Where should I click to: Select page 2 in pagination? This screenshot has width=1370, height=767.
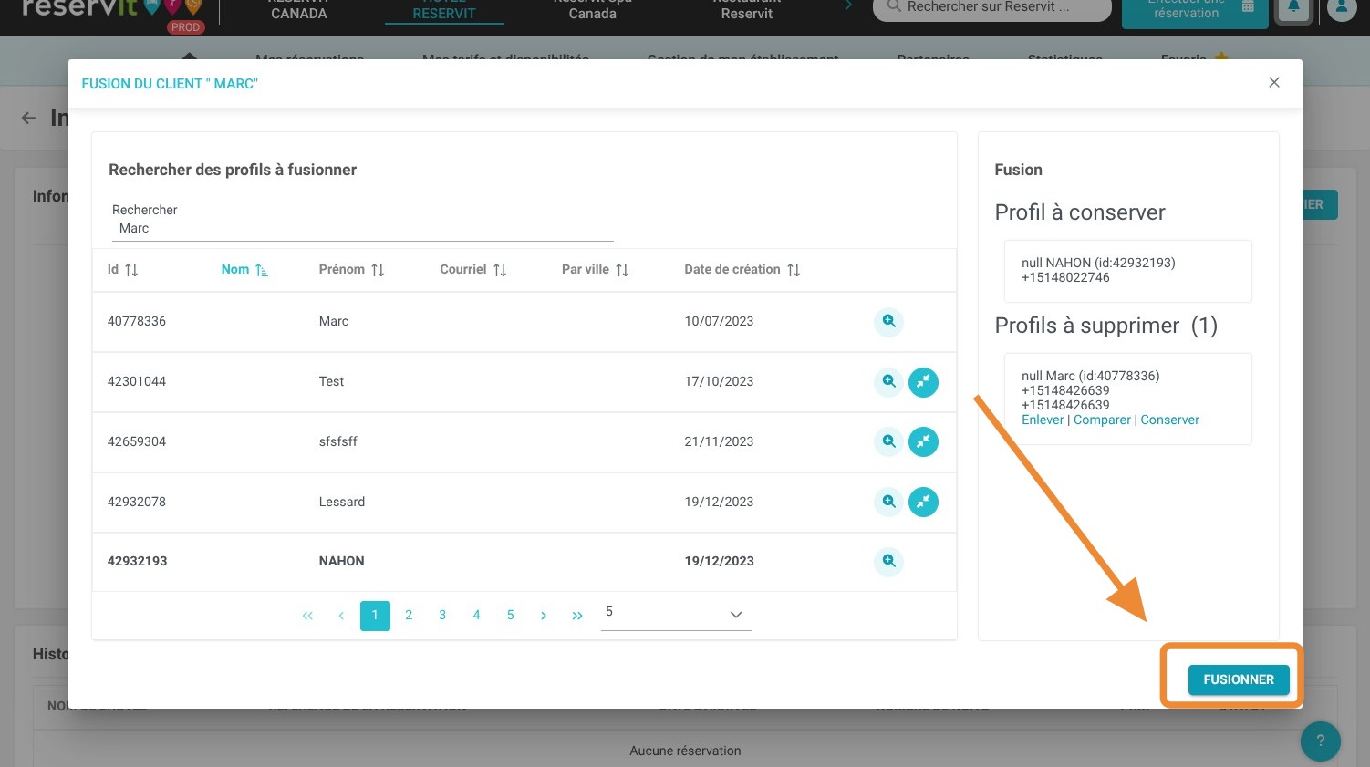pyautogui.click(x=409, y=616)
